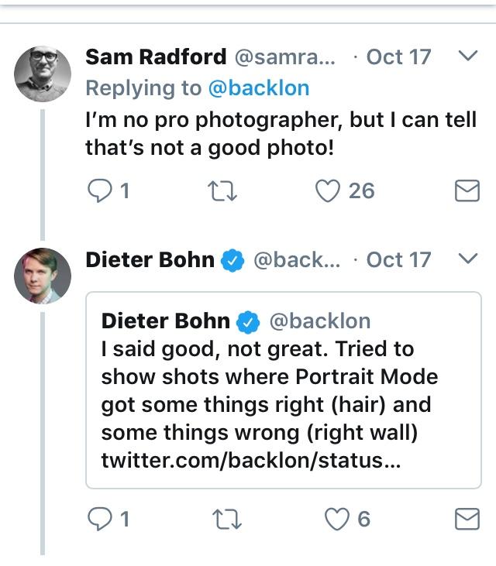Open the @backlon mention link
496x566 pixels.
259,88
